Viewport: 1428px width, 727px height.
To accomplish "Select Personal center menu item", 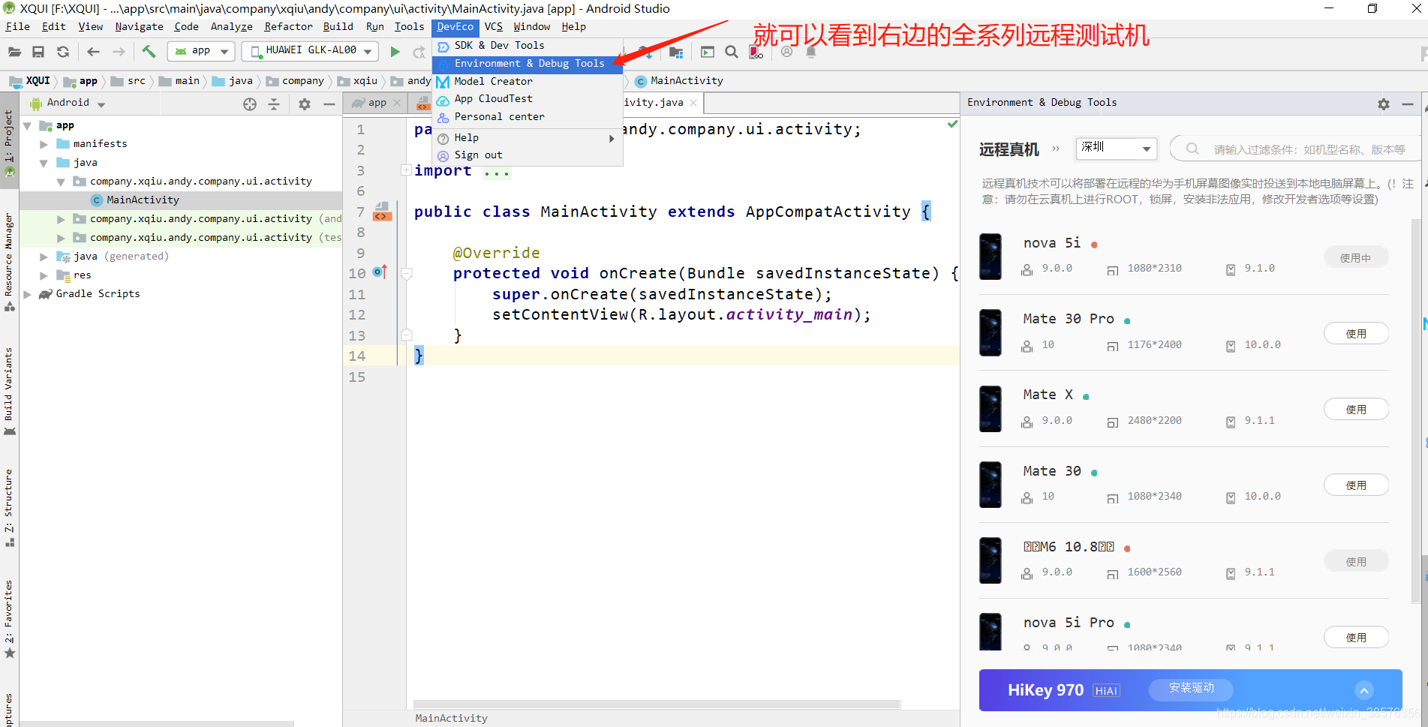I will coord(528,117).
